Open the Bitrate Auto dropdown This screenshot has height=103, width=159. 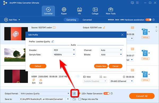coord(111,55)
